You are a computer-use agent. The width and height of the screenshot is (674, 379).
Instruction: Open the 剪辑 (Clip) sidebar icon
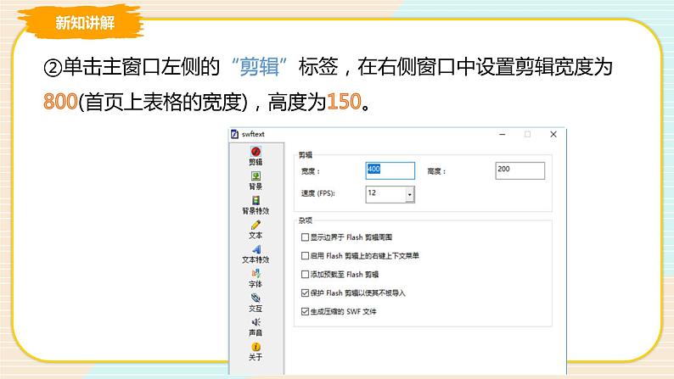coord(256,152)
